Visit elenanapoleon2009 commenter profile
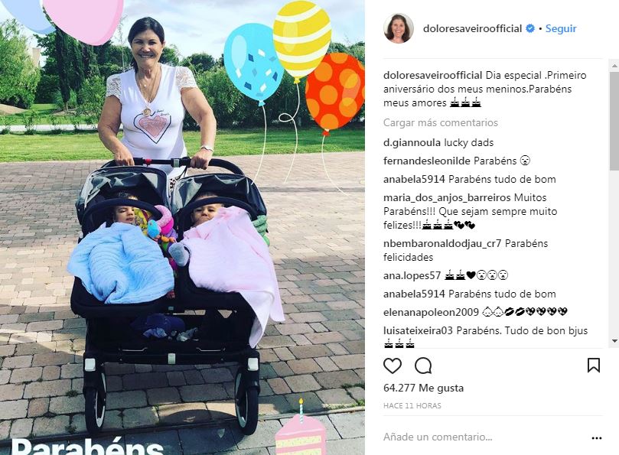This screenshot has width=619, height=455. (x=431, y=312)
